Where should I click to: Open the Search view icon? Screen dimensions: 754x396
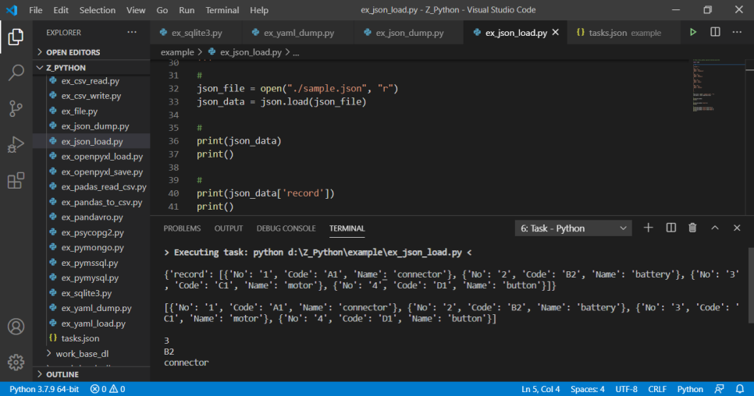[x=16, y=72]
